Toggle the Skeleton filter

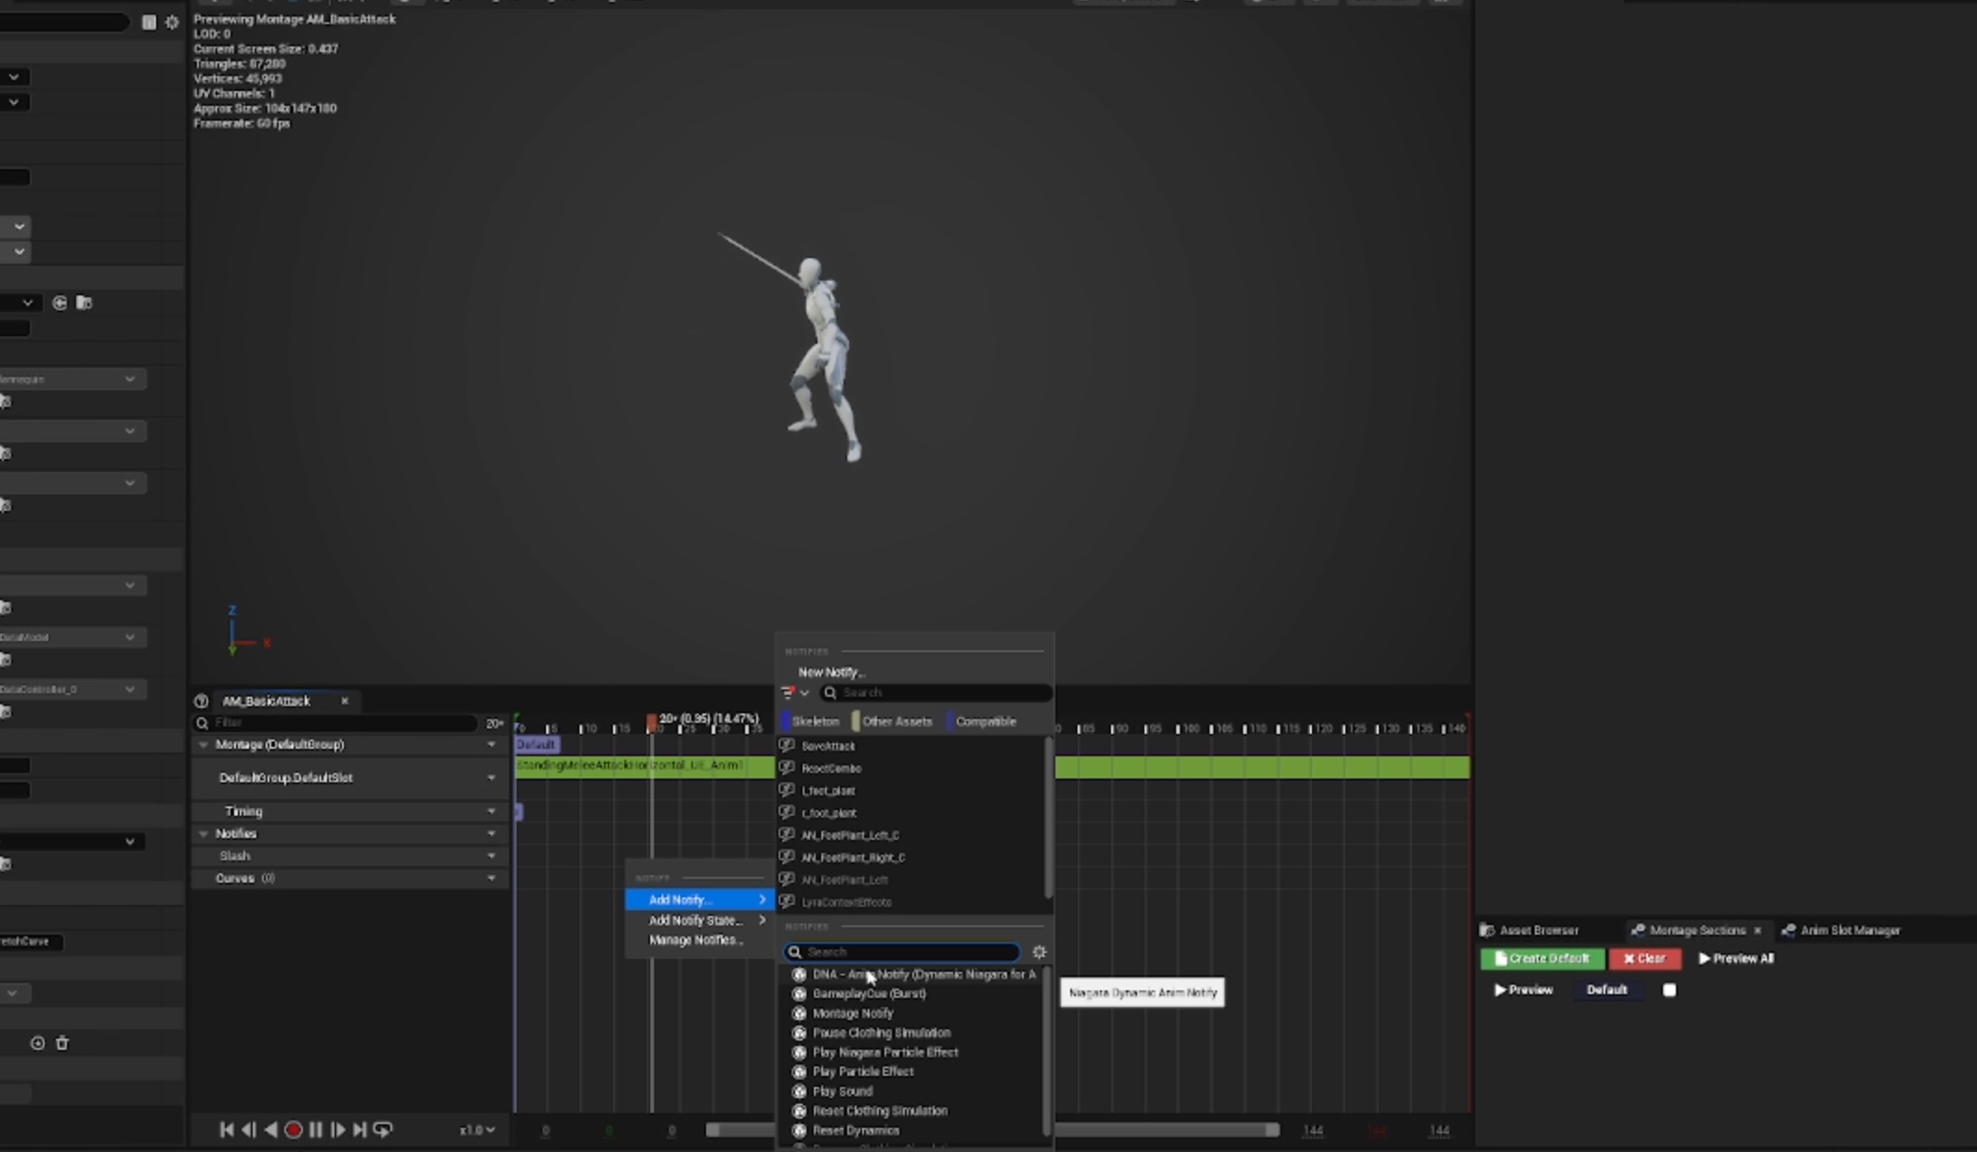(812, 722)
